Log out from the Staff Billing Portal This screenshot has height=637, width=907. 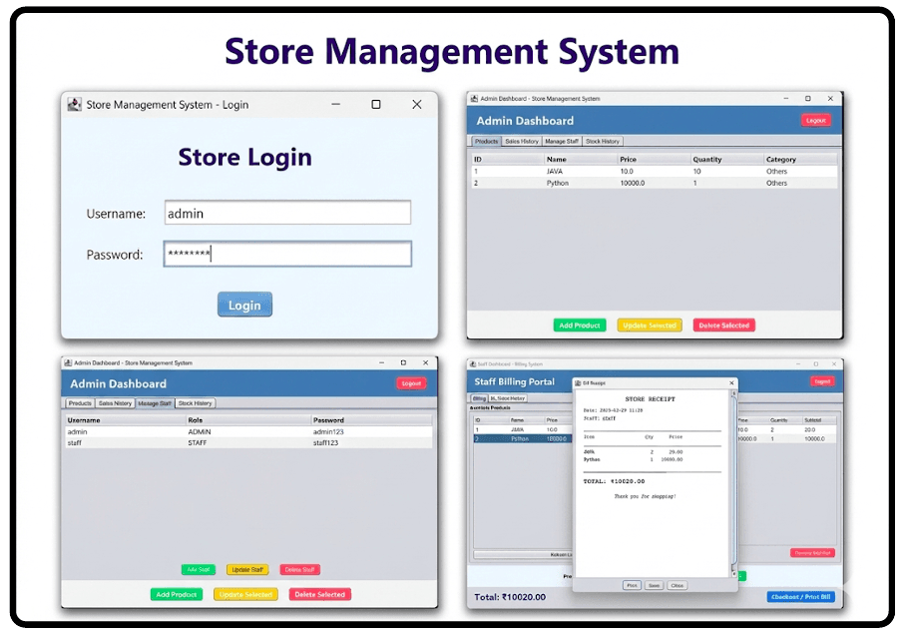pyautogui.click(x=821, y=381)
